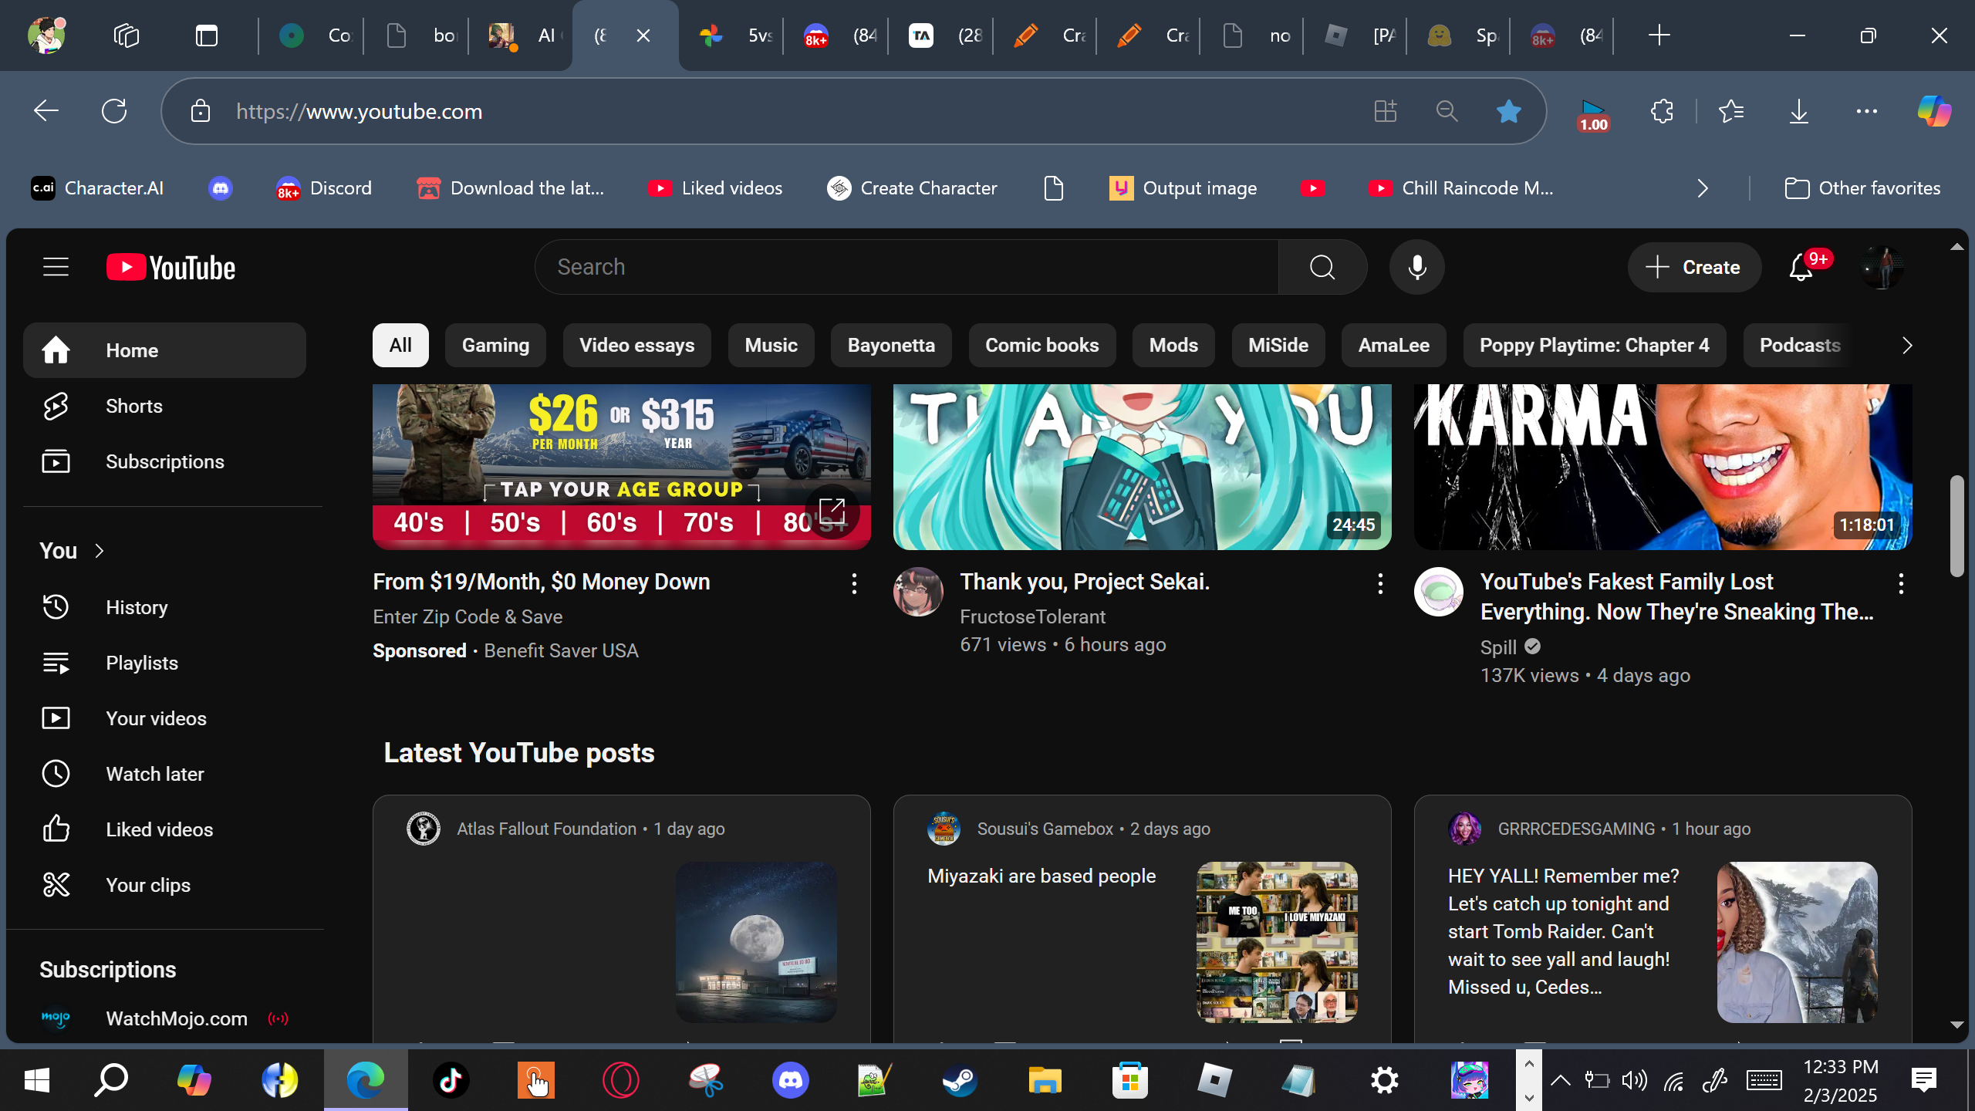Toggle vertical tabs icon
Viewport: 1975px width, 1111px height.
pos(207,35)
